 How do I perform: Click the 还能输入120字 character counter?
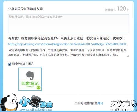coord(117,9)
